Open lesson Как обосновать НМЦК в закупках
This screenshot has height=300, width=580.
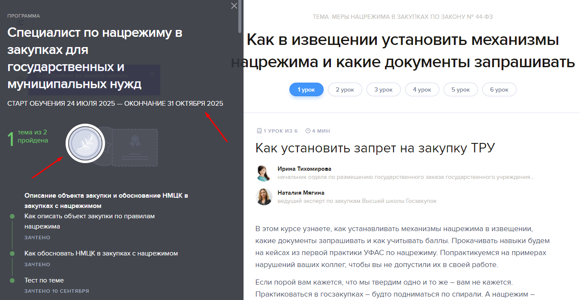coord(101,253)
